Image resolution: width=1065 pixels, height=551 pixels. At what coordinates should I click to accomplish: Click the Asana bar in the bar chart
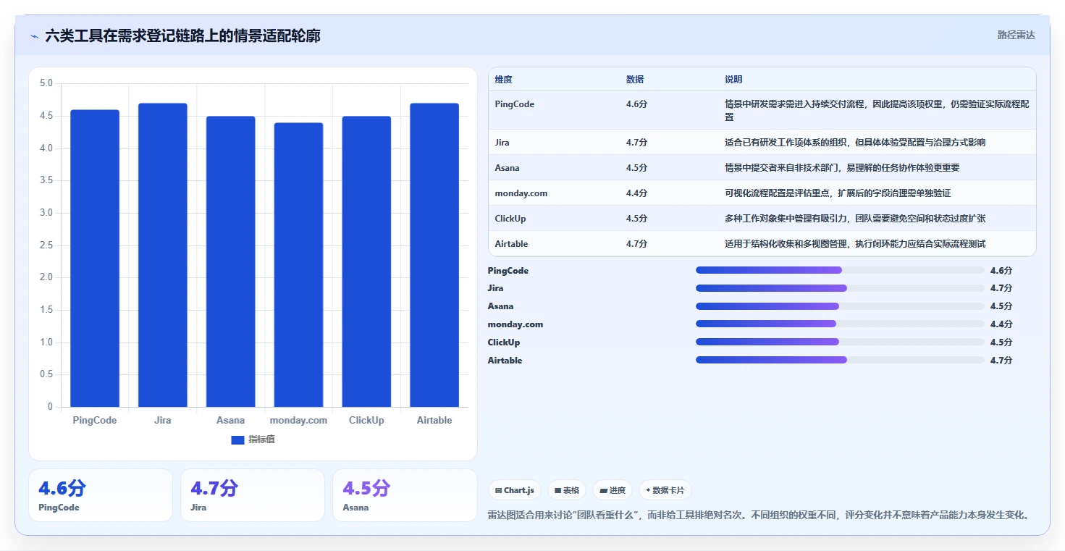click(231, 261)
